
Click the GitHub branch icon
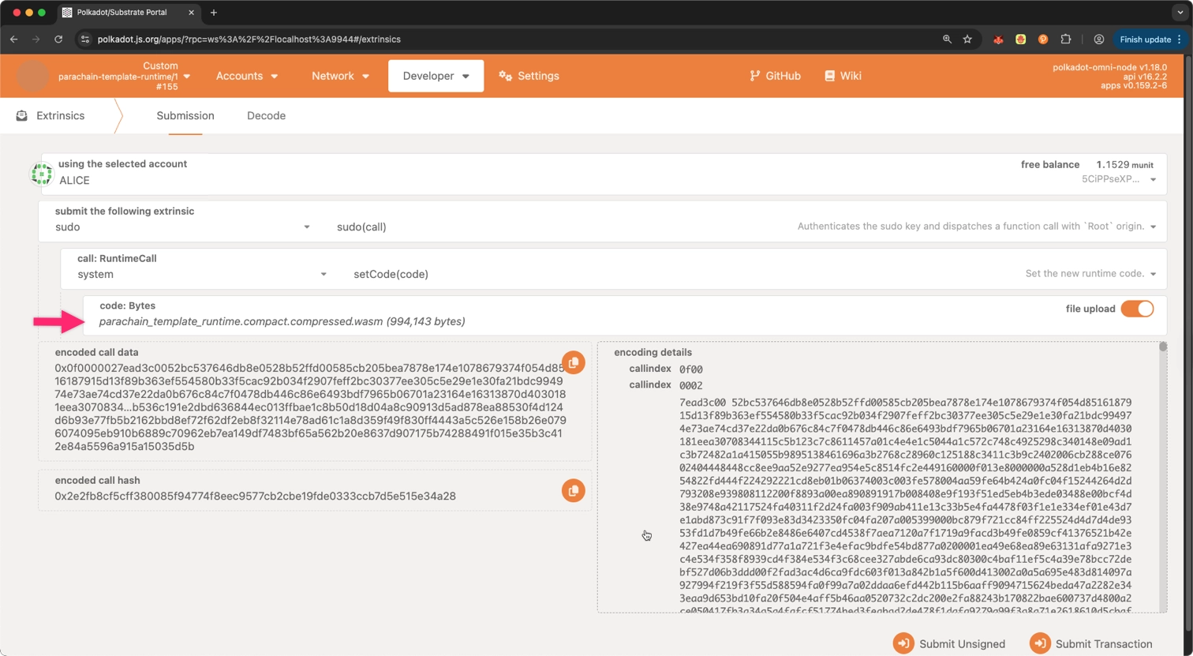tap(754, 76)
